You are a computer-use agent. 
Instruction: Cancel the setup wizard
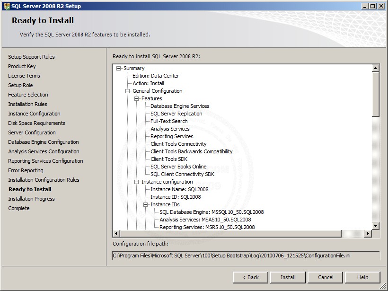(x=326, y=277)
